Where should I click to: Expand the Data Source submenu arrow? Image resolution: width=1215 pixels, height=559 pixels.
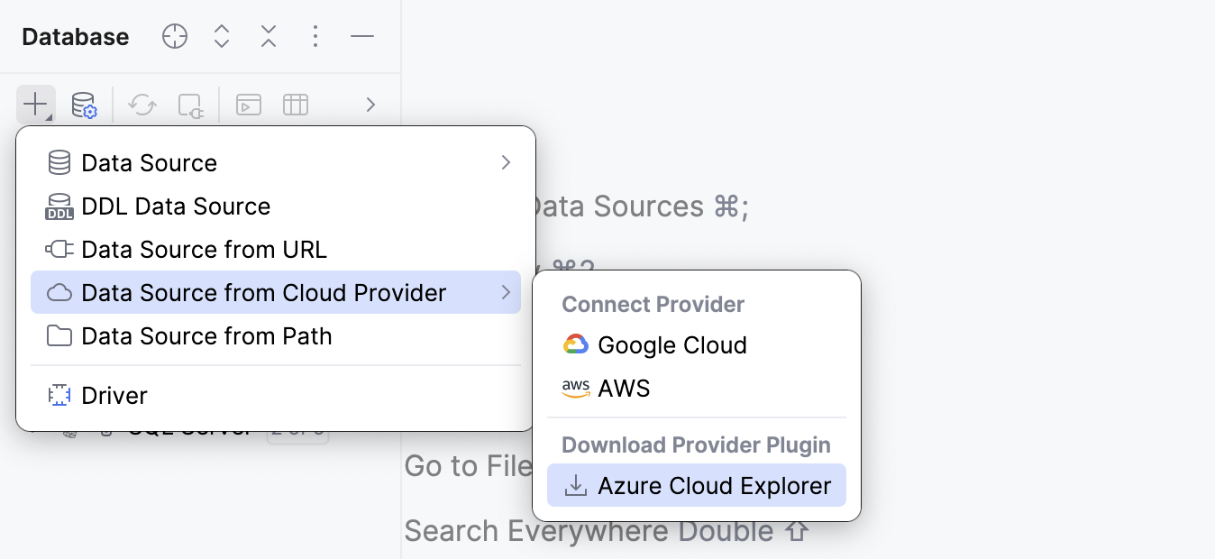pyautogui.click(x=505, y=162)
